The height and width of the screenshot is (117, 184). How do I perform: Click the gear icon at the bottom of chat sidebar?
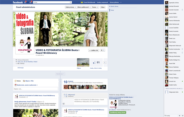179,116
